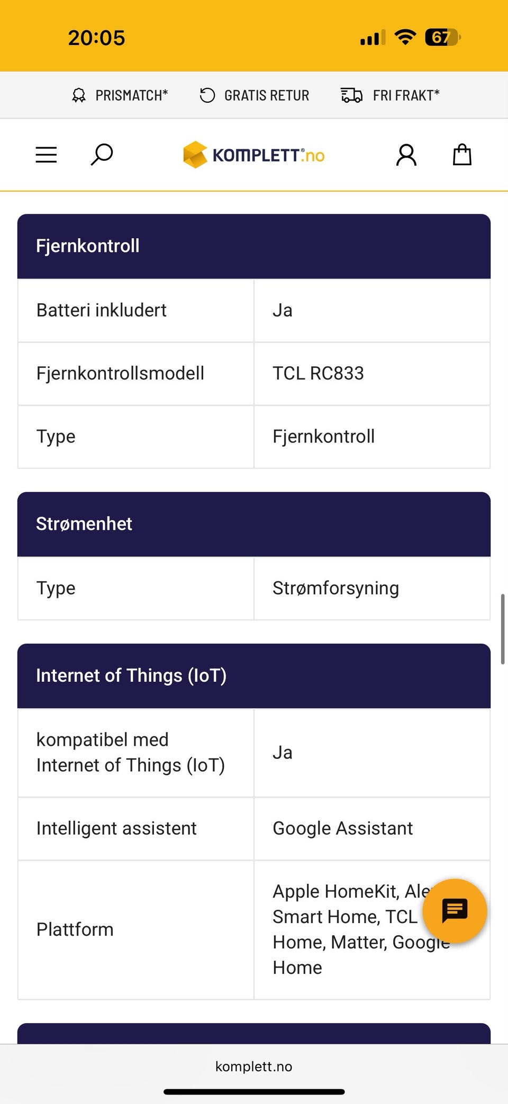The image size is (508, 1104).
Task: Tap the Plattform row label
Action: 75,930
